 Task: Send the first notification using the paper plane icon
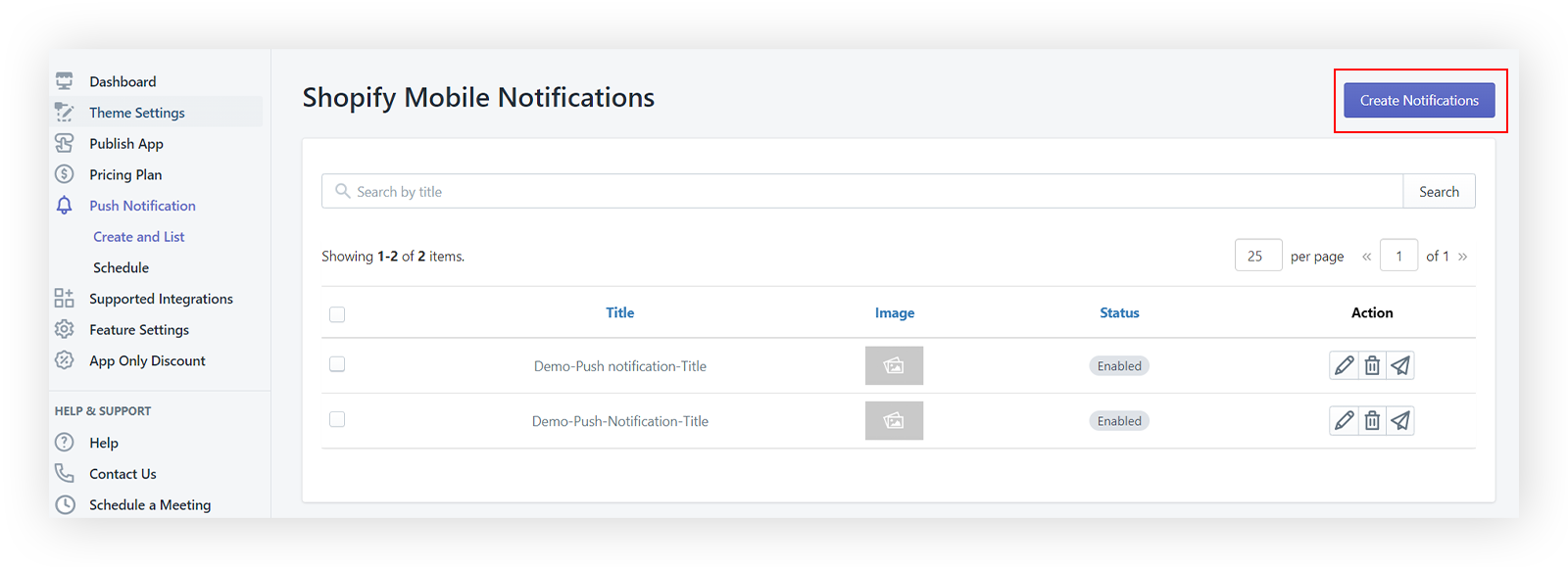[1400, 364]
